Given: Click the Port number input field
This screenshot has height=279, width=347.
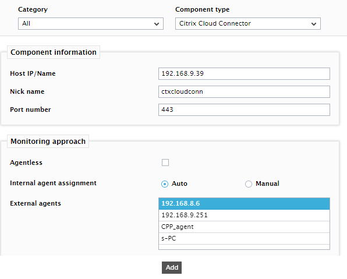Looking at the screenshot, I should click(244, 110).
